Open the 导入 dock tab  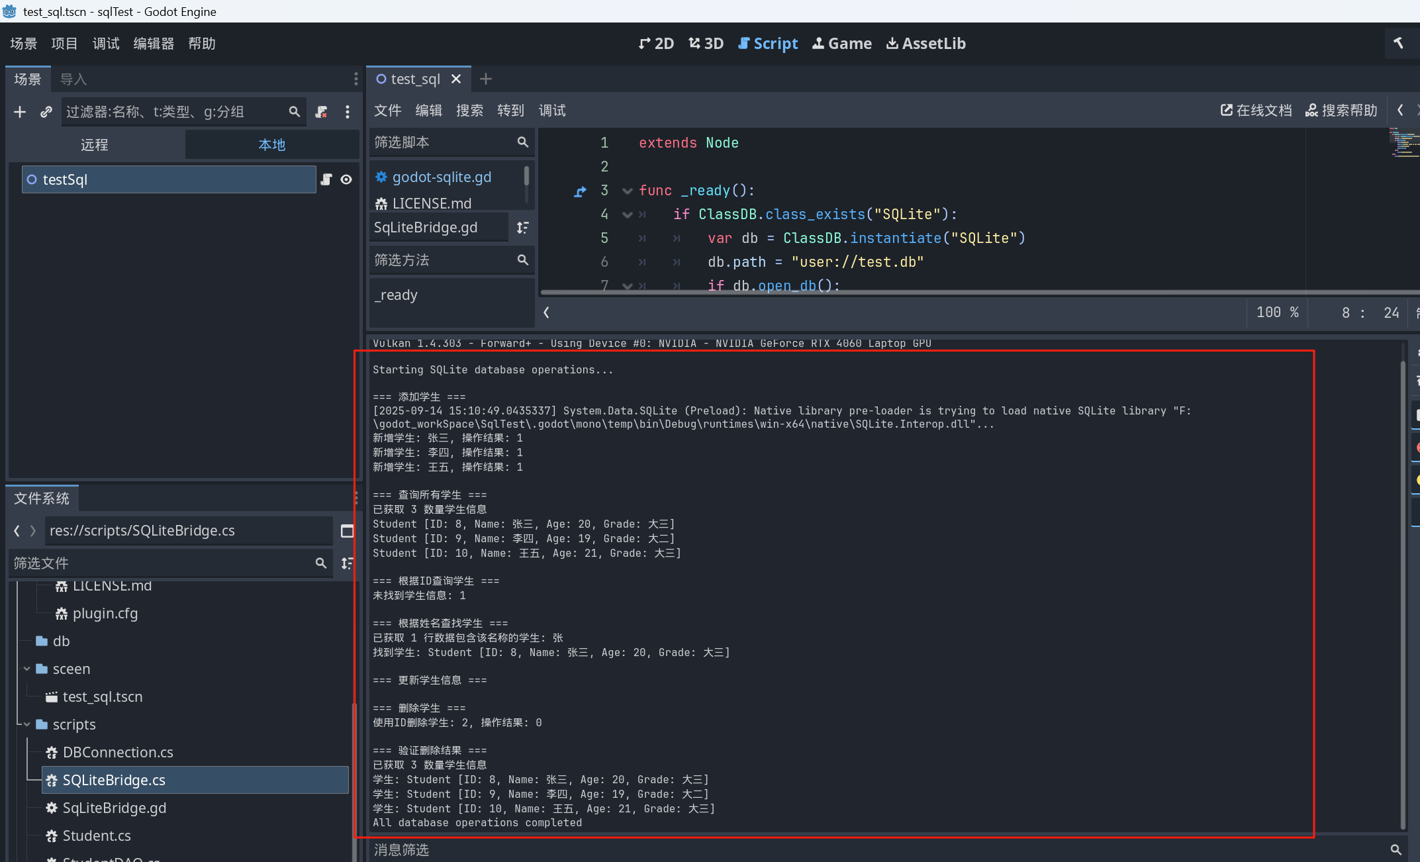(73, 79)
